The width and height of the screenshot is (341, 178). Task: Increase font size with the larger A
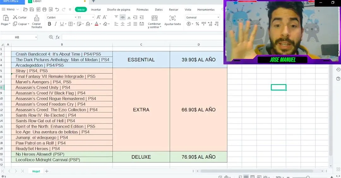click(99, 17)
